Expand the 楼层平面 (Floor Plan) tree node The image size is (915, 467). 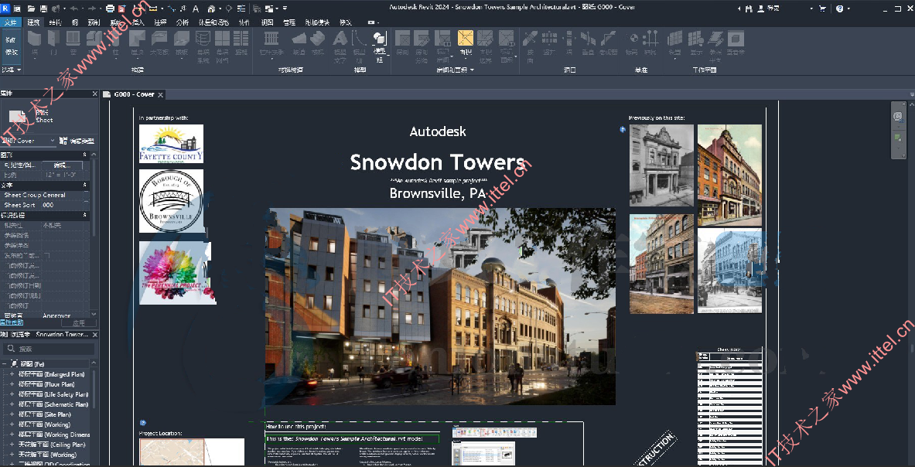point(12,384)
